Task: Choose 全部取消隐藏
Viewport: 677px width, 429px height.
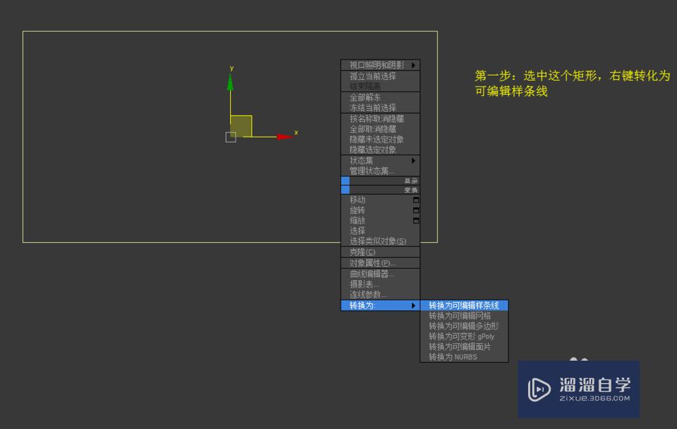Action: (x=380, y=129)
